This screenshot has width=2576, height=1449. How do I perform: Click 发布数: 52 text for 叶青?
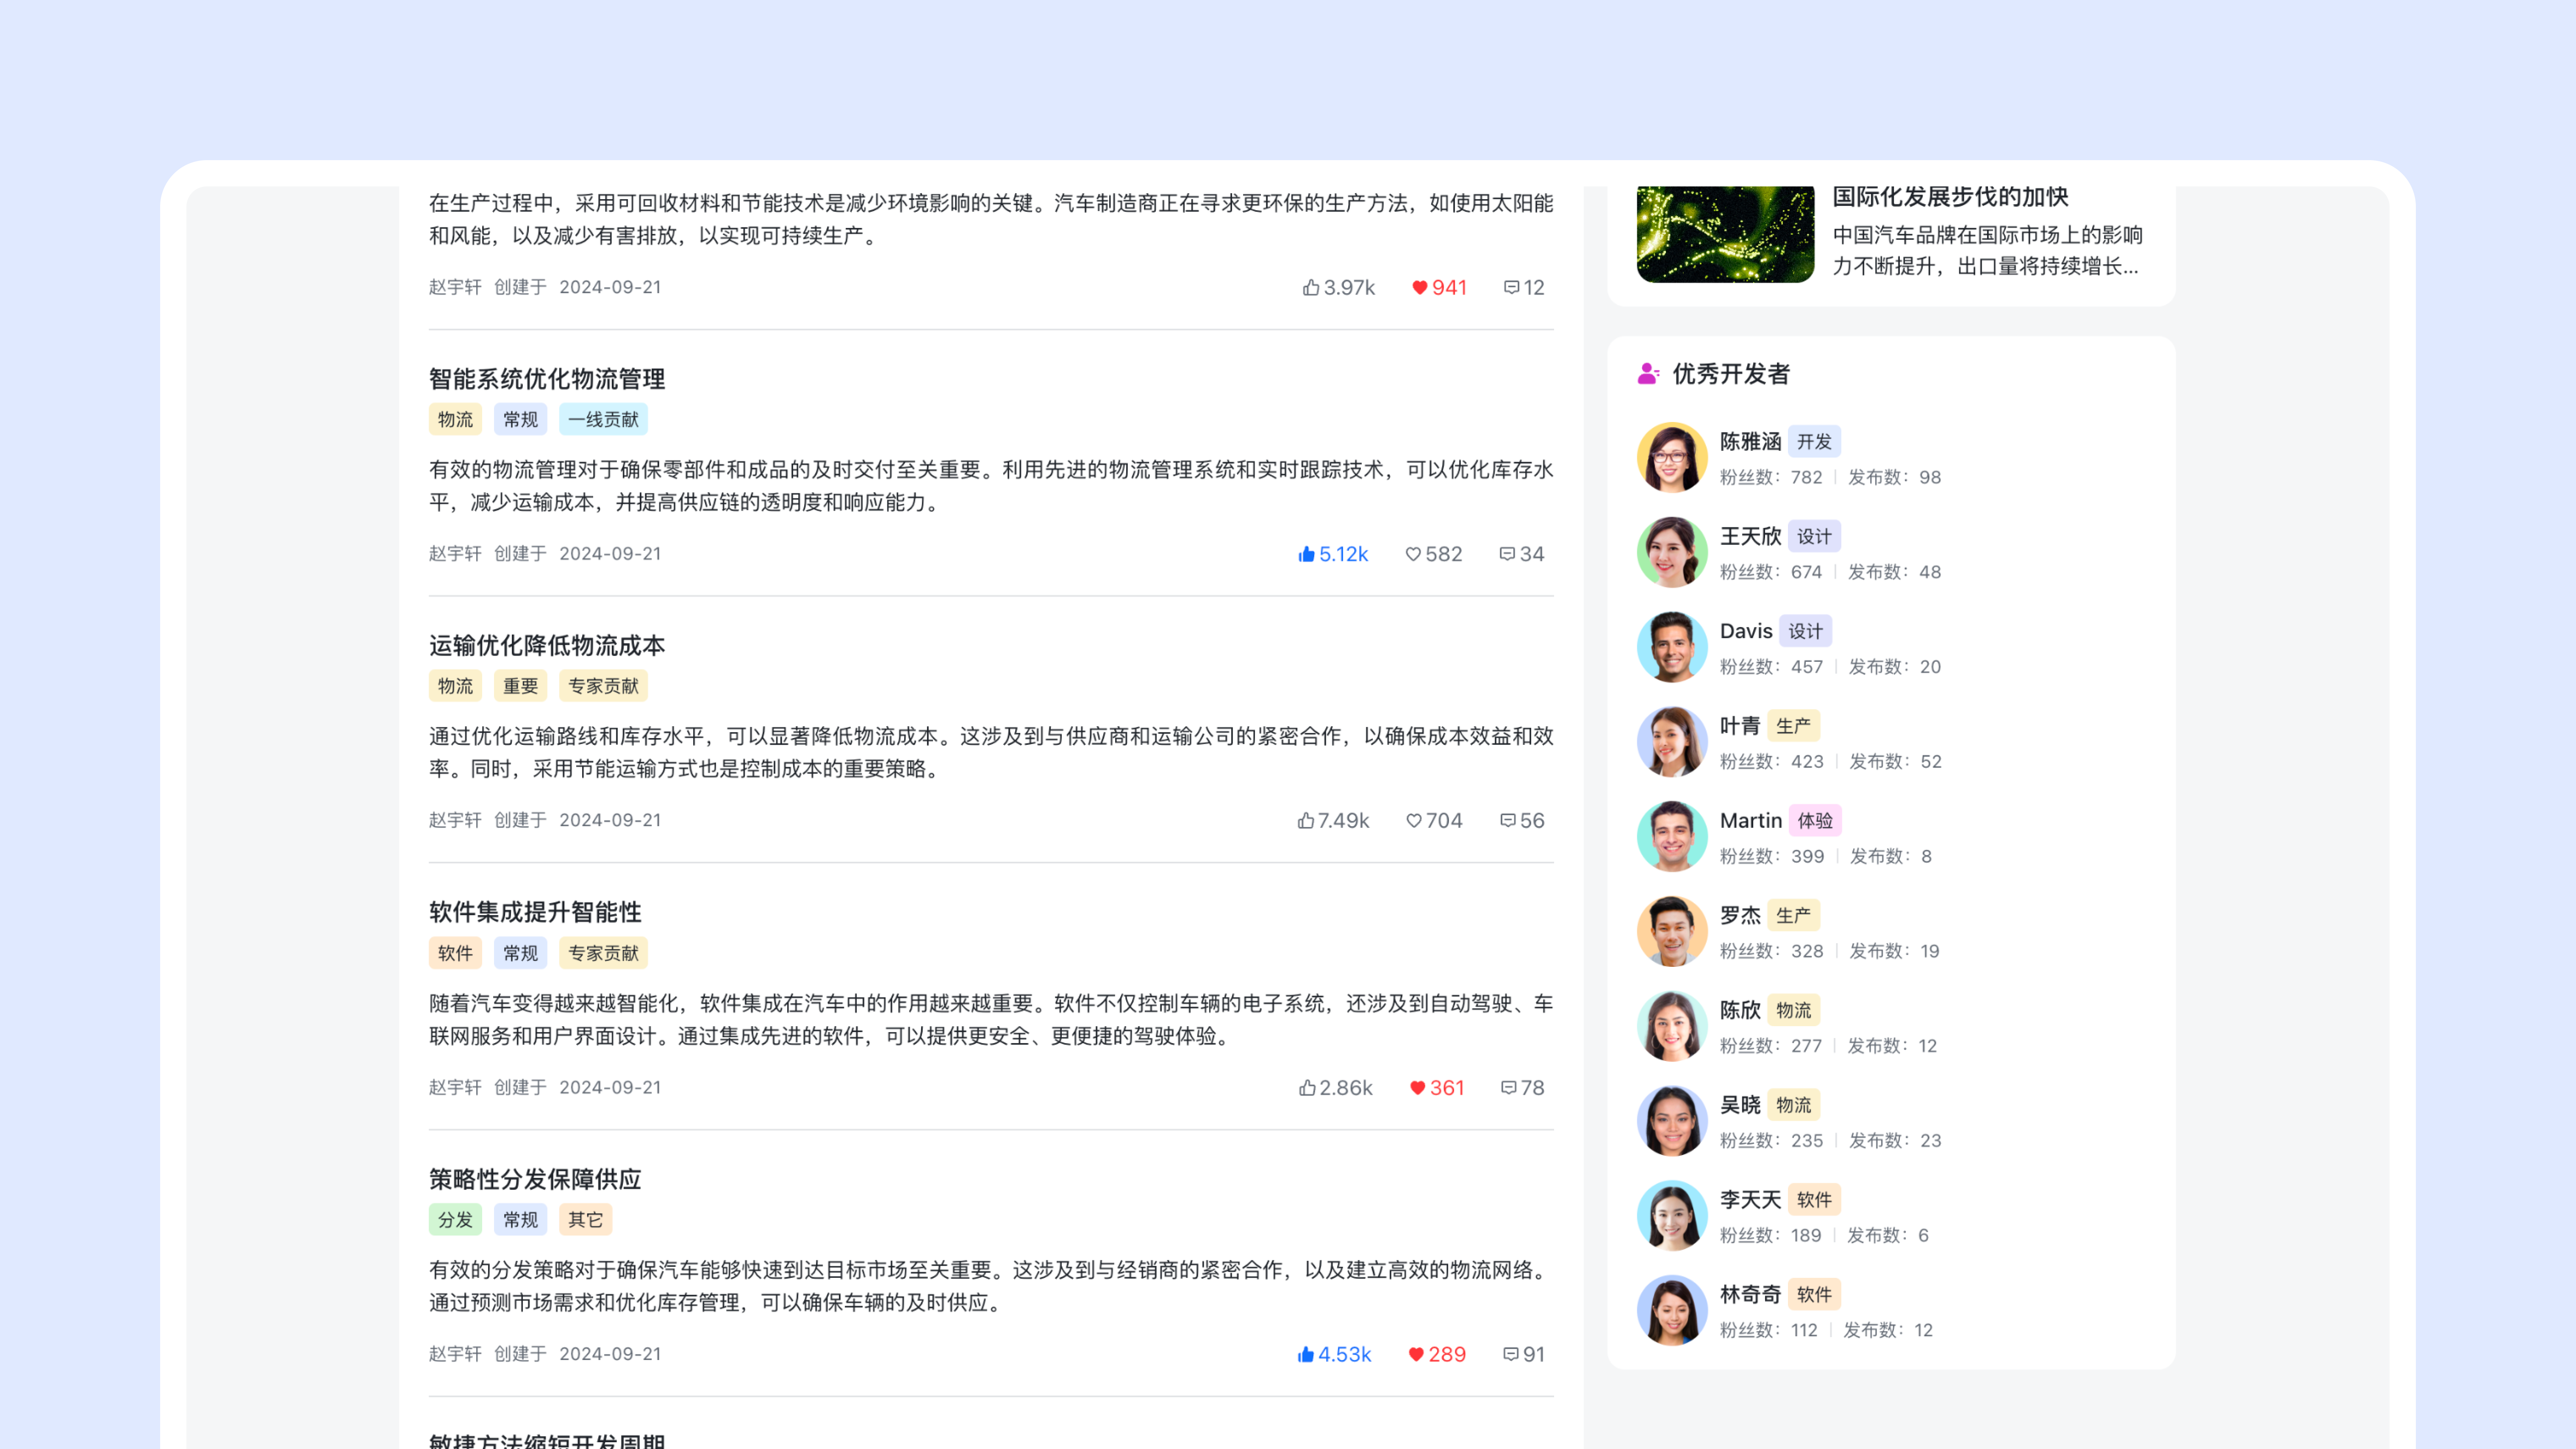click(1895, 762)
